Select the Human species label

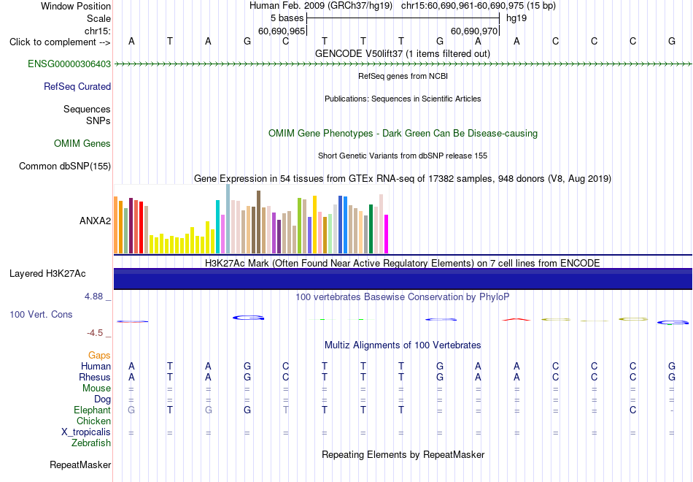96,366
